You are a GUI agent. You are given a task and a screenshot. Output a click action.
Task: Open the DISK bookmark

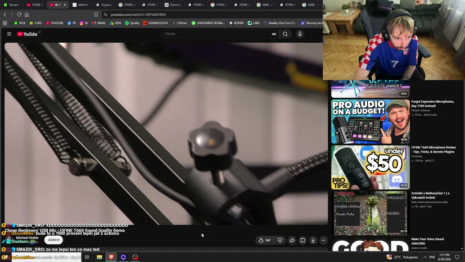(x=116, y=23)
